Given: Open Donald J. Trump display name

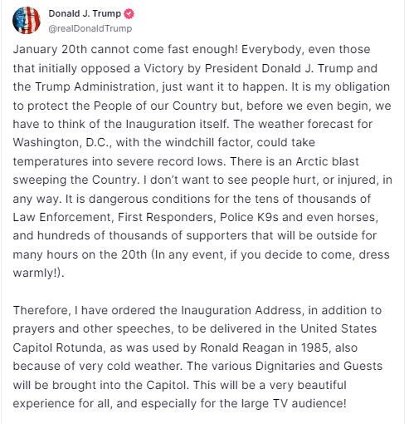Looking at the screenshot, I should [85, 13].
